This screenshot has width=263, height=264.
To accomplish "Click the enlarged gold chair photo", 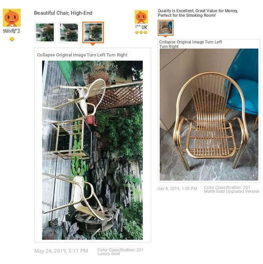I will click(209, 115).
